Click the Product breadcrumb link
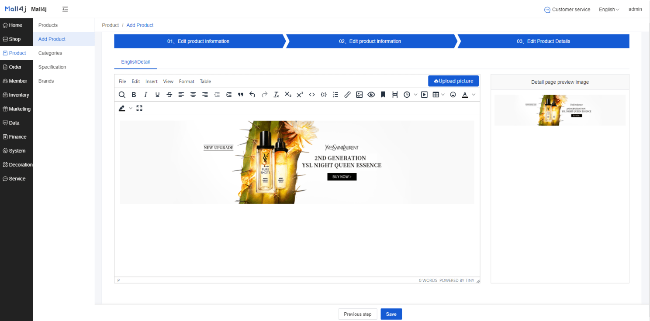Viewport: 650px width, 321px height. coord(111,25)
